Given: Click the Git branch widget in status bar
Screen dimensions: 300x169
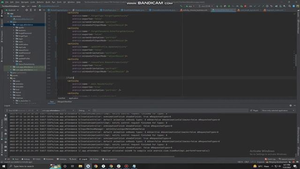Looking at the screenshot, I should click(277, 162).
